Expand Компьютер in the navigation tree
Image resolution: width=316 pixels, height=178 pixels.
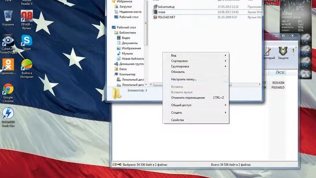click(127, 74)
